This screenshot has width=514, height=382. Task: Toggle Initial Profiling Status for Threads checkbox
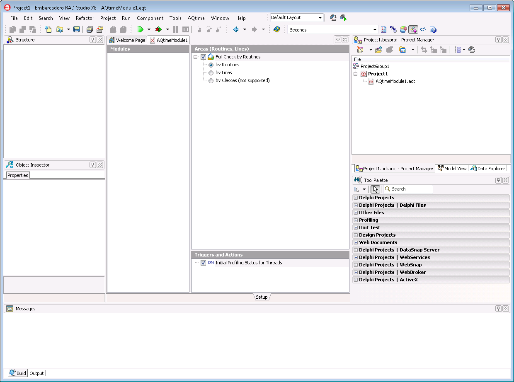click(x=203, y=263)
